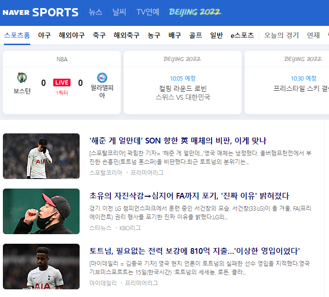The image size is (329, 297).
Task: Open headline 초유의 자진삭감 FA article
Action: (x=189, y=196)
